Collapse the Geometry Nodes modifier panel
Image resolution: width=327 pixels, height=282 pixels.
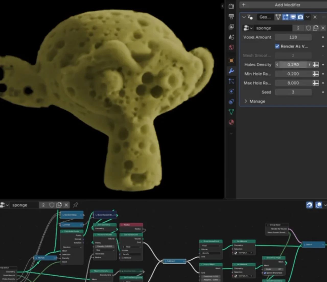[244, 17]
